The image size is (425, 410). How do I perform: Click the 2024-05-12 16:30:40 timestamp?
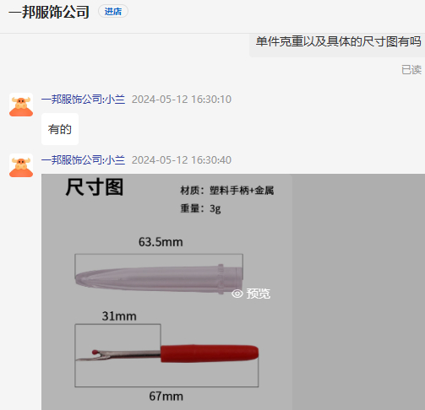point(182,160)
